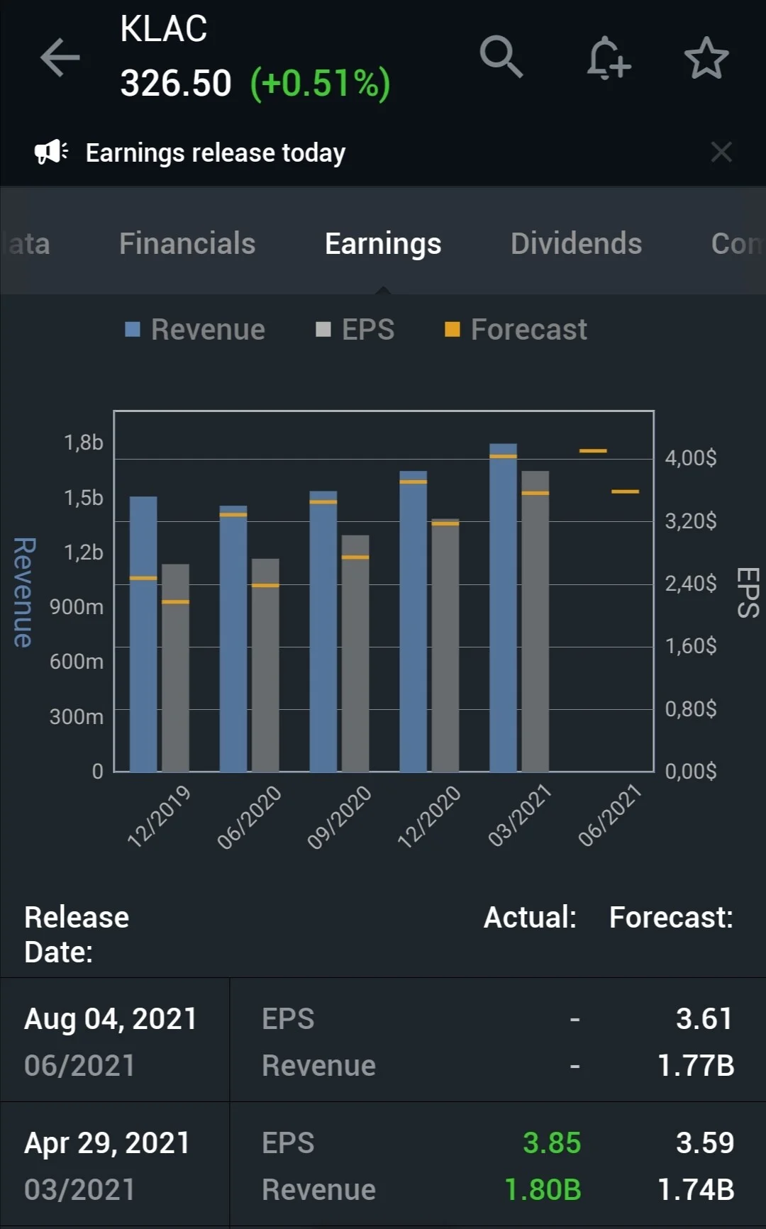The image size is (766, 1229).
Task: Tap the Release Date header
Action: click(x=77, y=935)
